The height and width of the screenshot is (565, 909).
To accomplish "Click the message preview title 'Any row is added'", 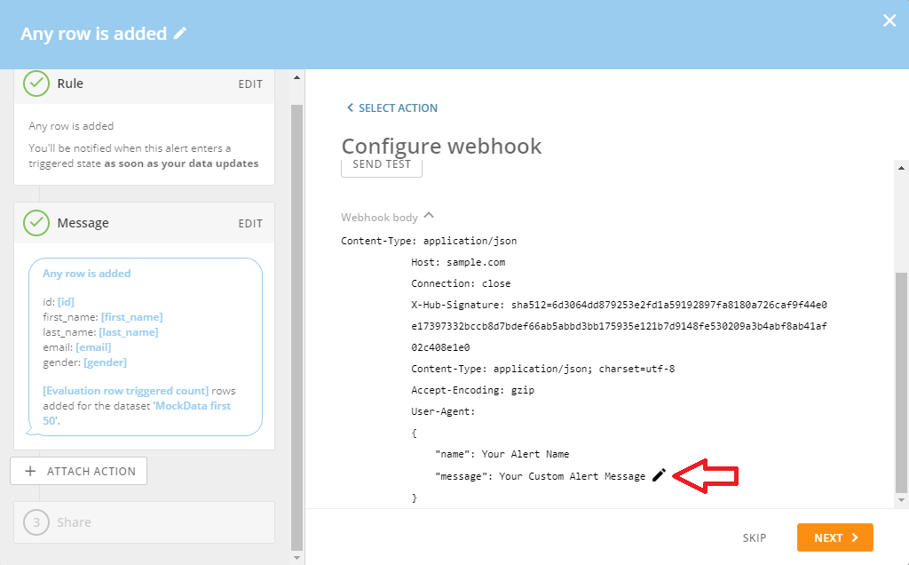I will point(86,274).
